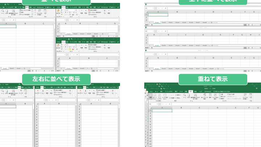Click the Macros icon in cascaded front window ribbon
261x147 pixels.
coord(251,95)
